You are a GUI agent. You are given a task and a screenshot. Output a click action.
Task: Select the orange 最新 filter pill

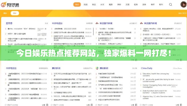click(x=15, y=13)
